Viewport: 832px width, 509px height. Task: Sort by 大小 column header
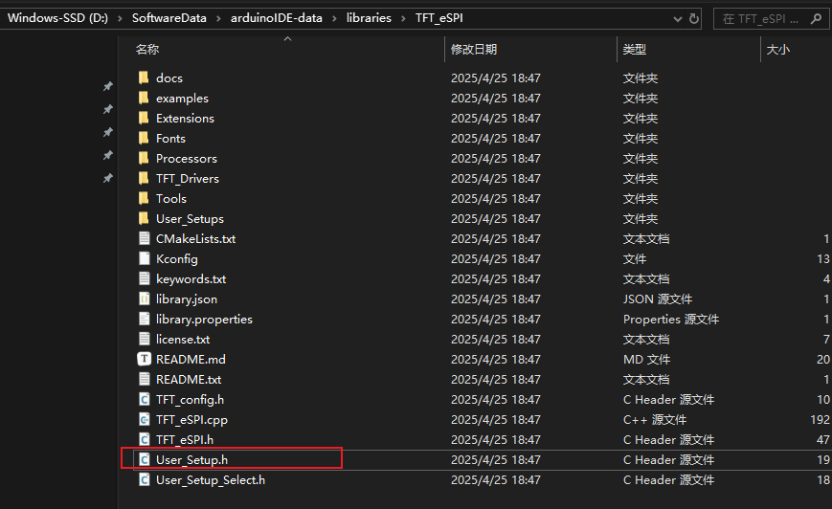pyautogui.click(x=777, y=49)
